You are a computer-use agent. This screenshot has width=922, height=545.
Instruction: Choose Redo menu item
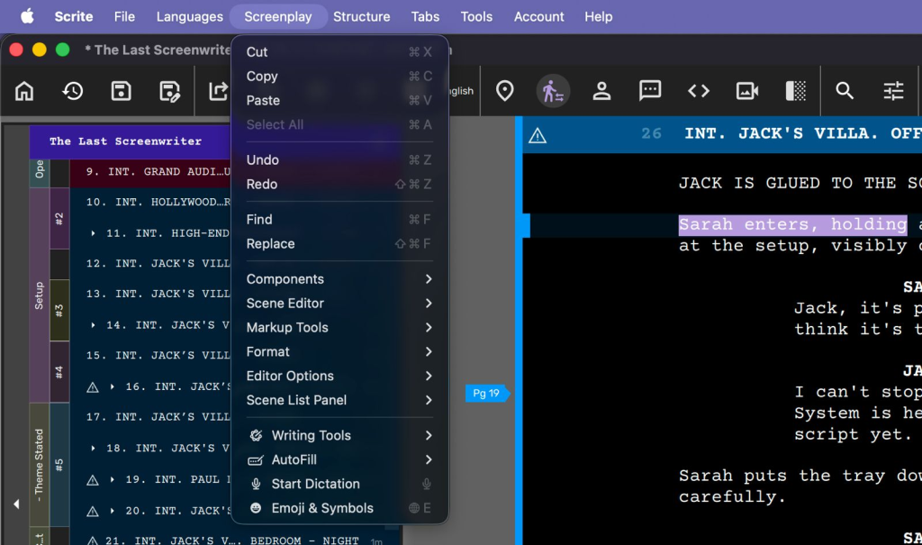pyautogui.click(x=339, y=184)
